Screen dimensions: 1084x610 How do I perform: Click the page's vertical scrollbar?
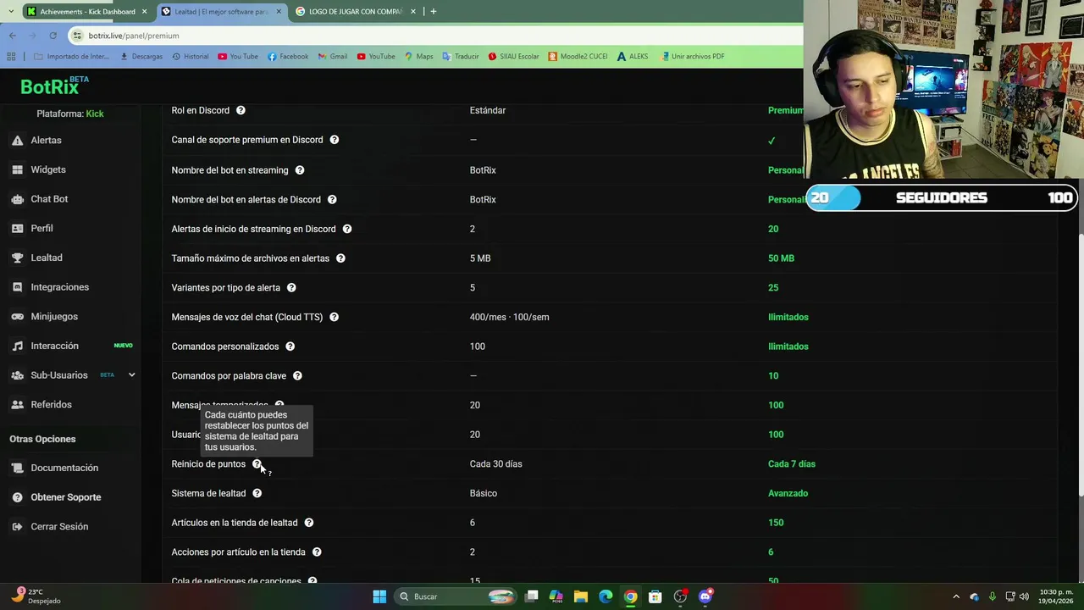(1080, 364)
